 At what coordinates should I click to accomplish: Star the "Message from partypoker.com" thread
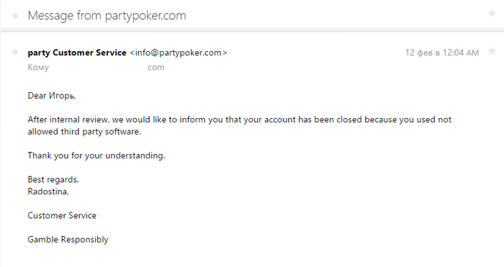492,13
